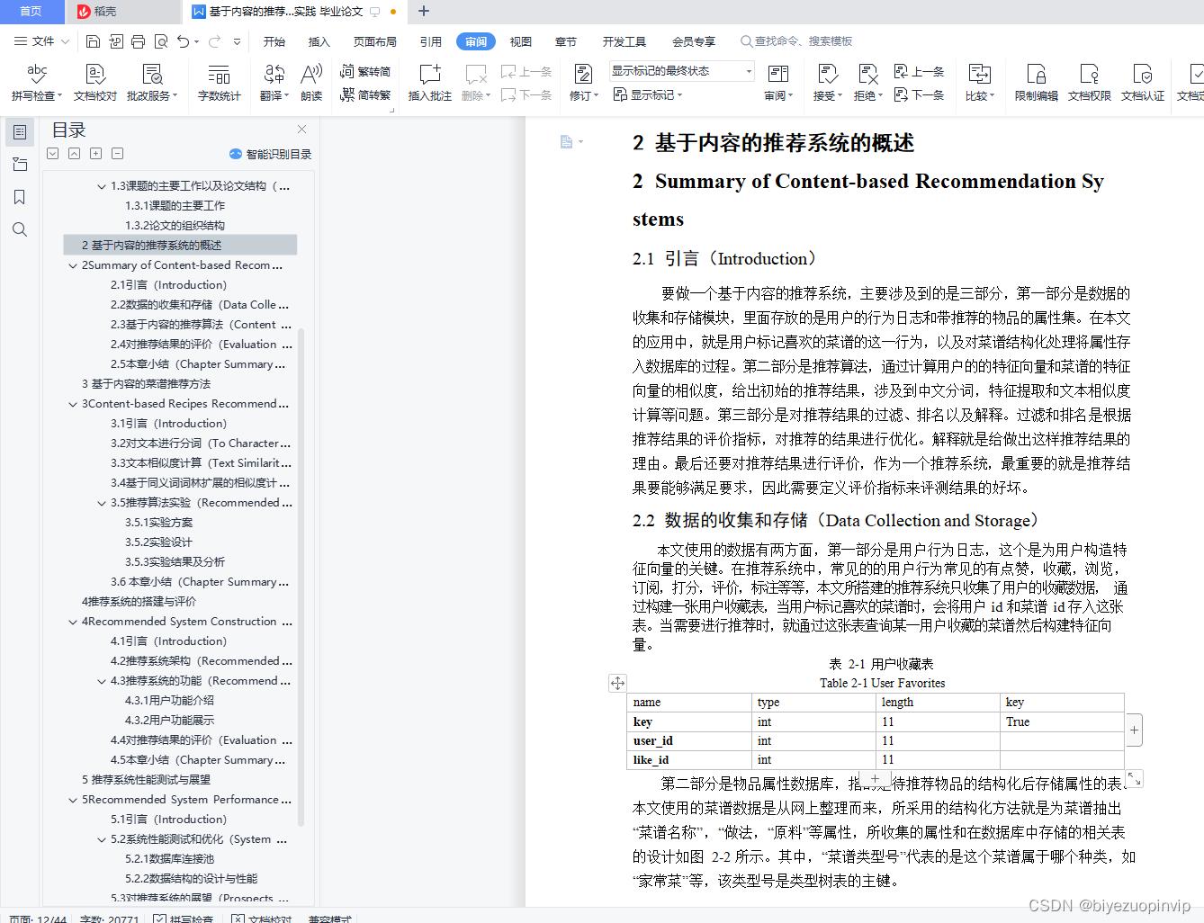Open the bookmark panel in the sidebar
The width and height of the screenshot is (1204, 923).
pos(20,197)
